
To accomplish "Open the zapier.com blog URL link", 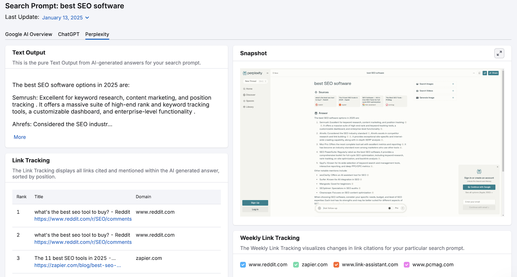I will [78, 265].
